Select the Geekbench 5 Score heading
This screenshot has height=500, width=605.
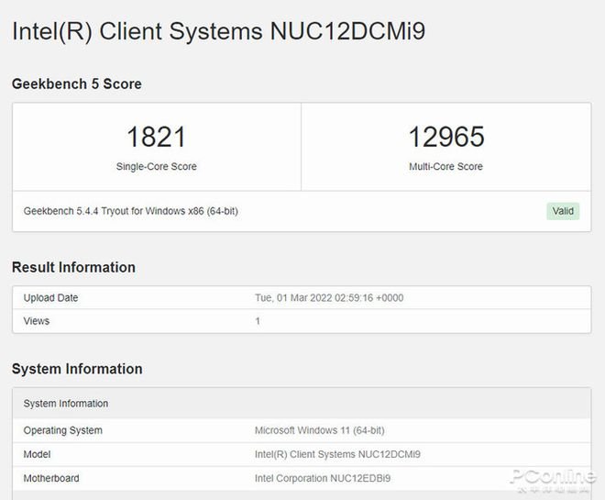click(x=76, y=83)
